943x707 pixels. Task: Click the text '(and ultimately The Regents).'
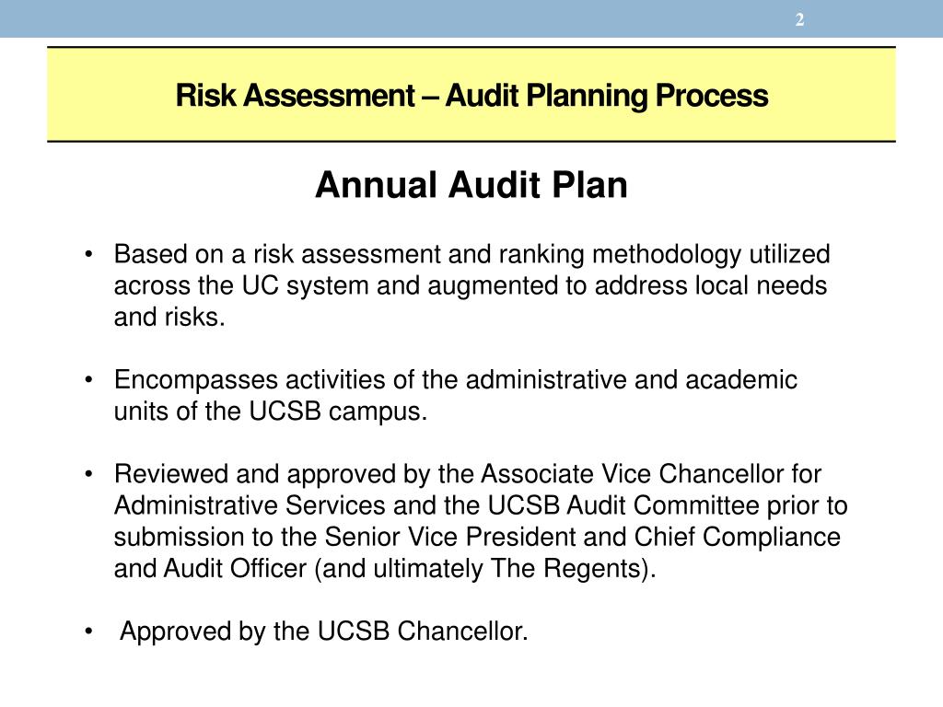tap(484, 568)
